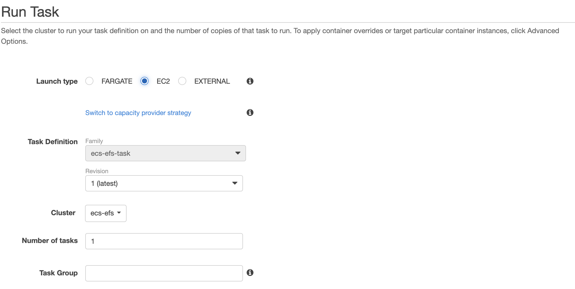
Task: Click into the empty Task Group field
Action: tap(164, 273)
